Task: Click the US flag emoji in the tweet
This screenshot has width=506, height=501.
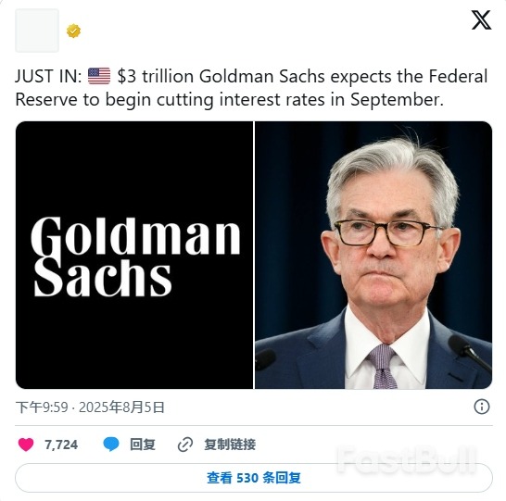Action: point(99,76)
